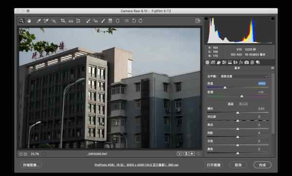This screenshot has height=176, width=292.
Task: Select the Spot Removal tool
Action: (88, 21)
